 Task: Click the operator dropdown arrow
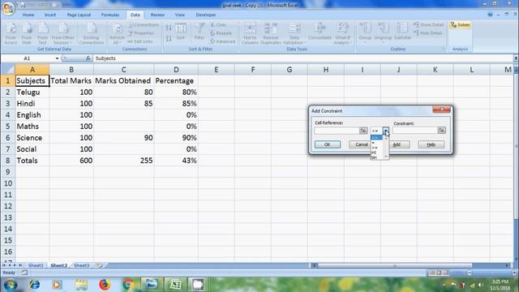click(386, 131)
